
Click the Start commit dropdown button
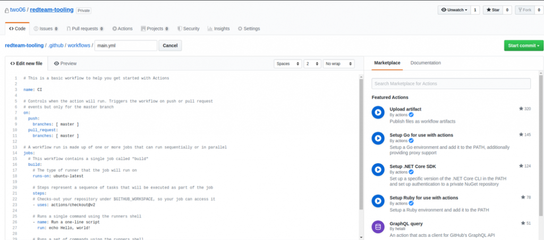pyautogui.click(x=523, y=46)
